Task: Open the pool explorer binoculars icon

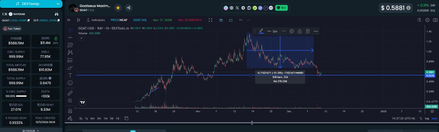Action: [57, 14]
